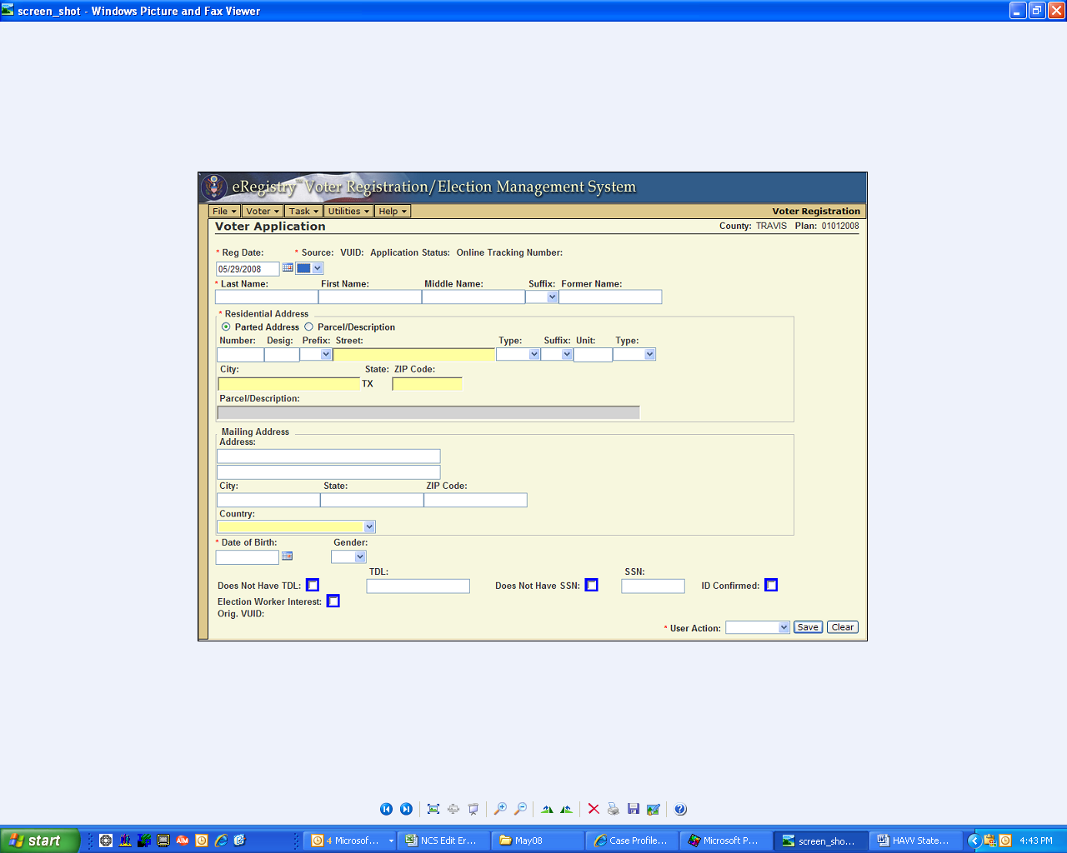Click the Zoom In magnifier icon

[x=500, y=809]
